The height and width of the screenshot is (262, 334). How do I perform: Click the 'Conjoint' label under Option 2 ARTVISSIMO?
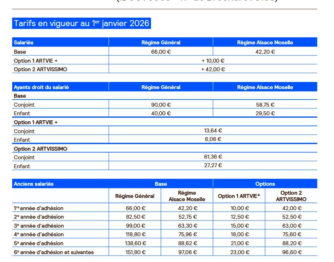click(x=24, y=157)
